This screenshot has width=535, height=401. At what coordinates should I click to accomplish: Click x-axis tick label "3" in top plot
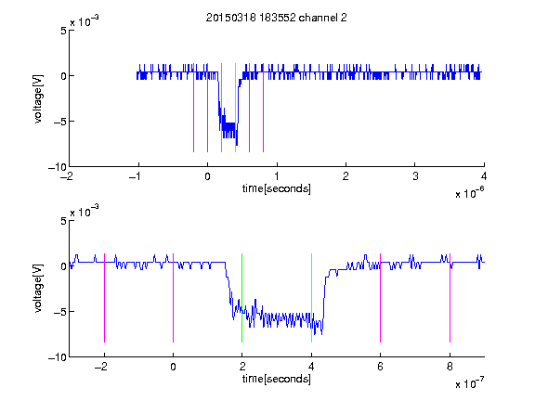(x=415, y=176)
